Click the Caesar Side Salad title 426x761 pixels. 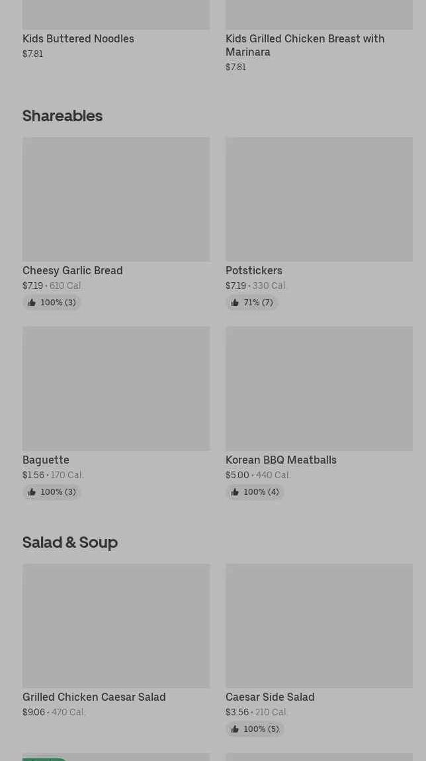coord(270,697)
